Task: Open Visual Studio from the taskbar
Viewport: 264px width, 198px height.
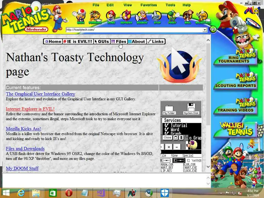Action: click(101, 193)
